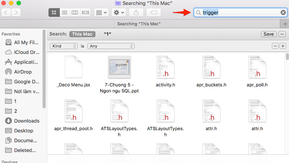This screenshot has width=289, height=163.
Task: Add a new search criteria row
Action: click(283, 46)
